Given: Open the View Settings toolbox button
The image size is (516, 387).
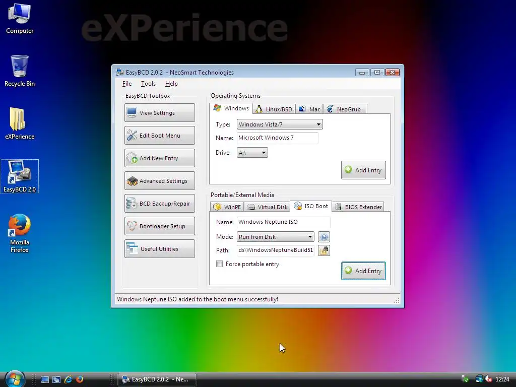Looking at the screenshot, I should [160, 113].
